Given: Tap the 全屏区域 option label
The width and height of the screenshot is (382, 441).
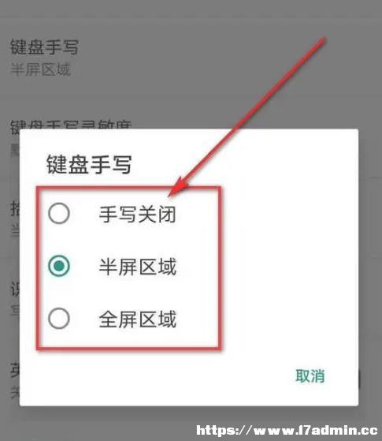Looking at the screenshot, I should (137, 320).
